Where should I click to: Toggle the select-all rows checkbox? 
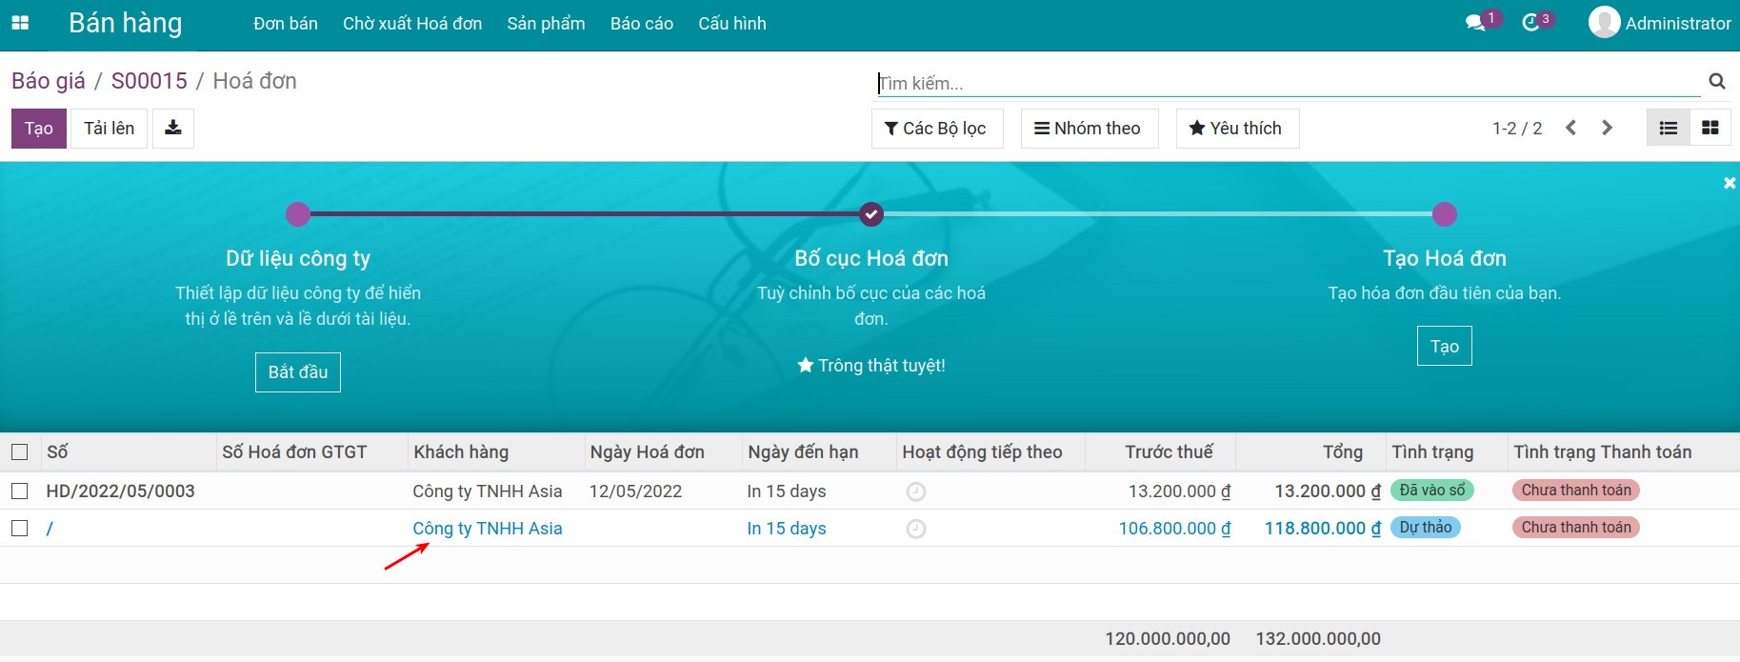pos(20,452)
